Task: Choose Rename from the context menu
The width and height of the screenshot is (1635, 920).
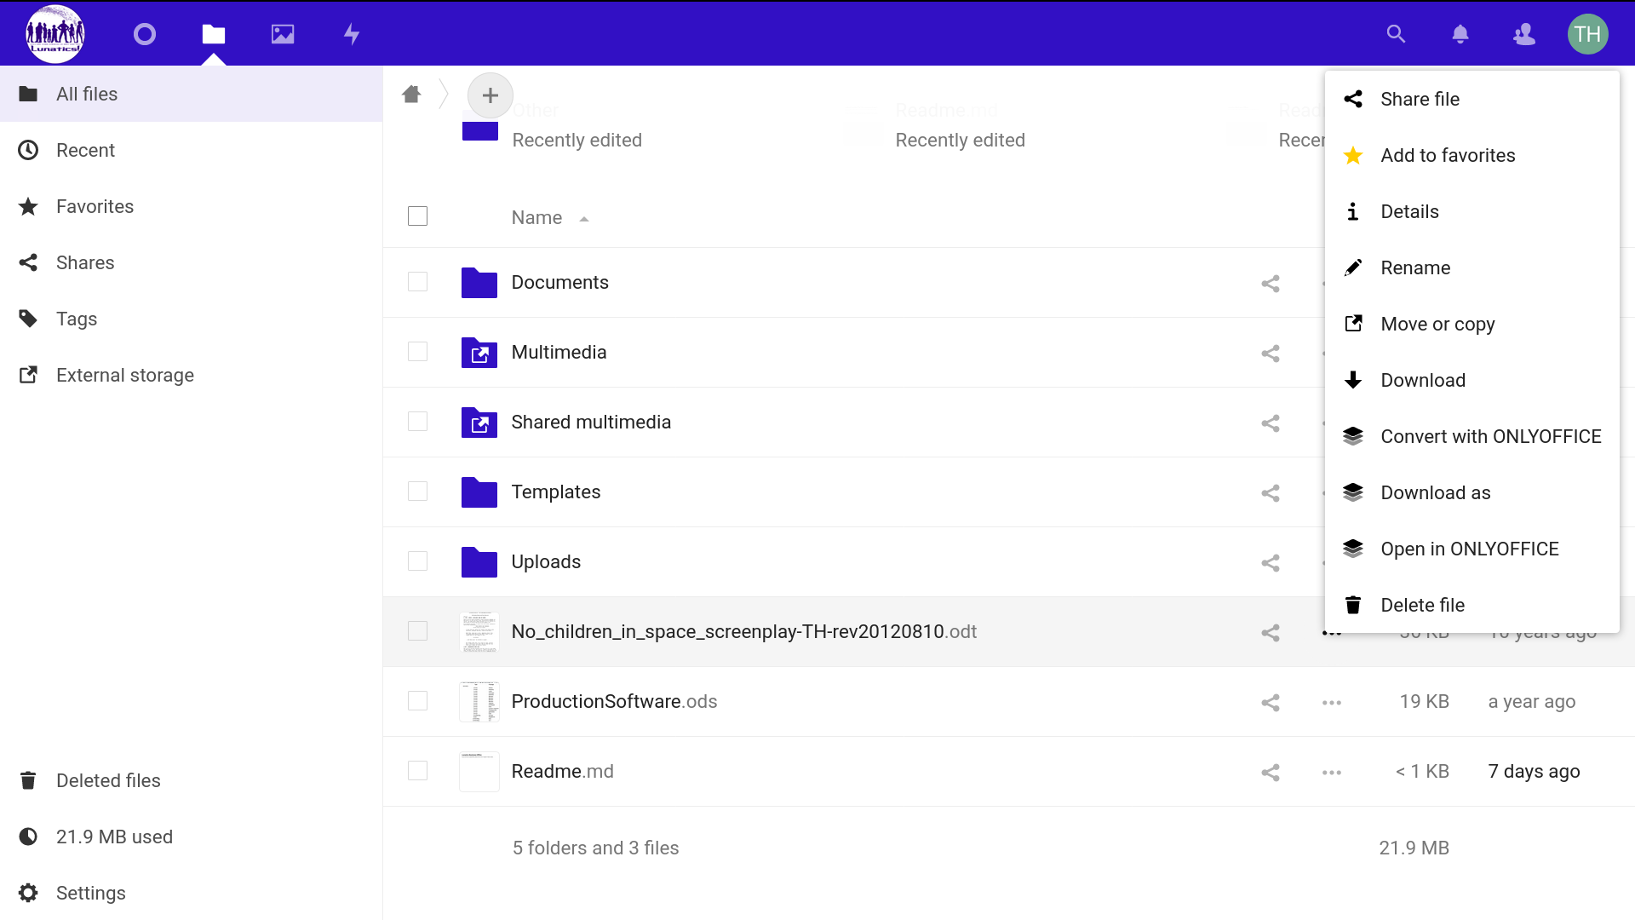Action: pos(1415,268)
